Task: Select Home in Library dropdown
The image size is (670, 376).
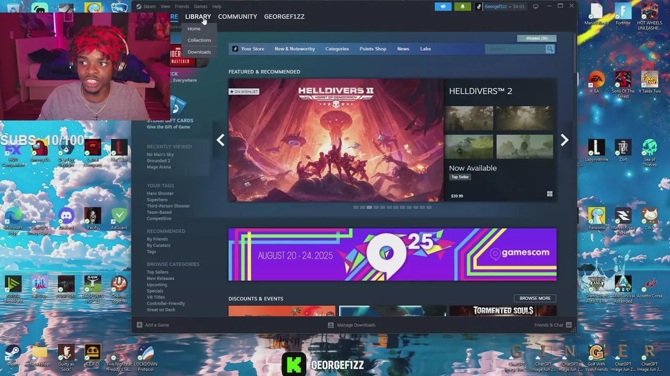Action: pyautogui.click(x=194, y=29)
